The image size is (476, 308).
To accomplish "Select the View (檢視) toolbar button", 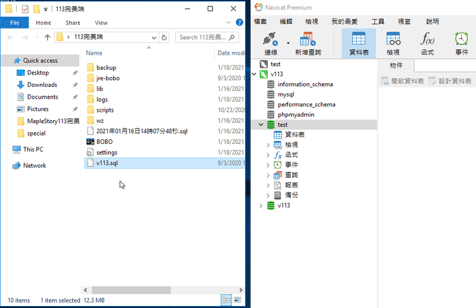I will [393, 43].
